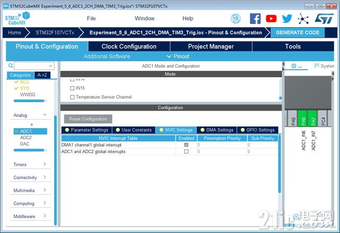
Task: Switch to Tools tab
Action: 293,46
